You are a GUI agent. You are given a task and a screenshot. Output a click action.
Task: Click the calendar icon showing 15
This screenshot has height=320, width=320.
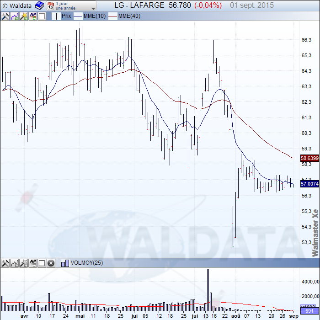click(50, 5)
